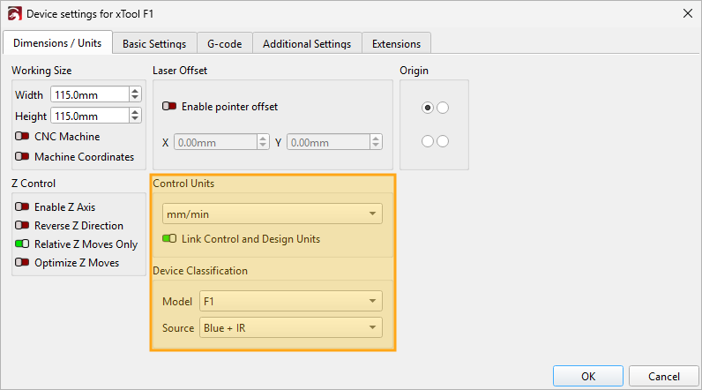Disable Relative Z Moves Only switch
The height and width of the screenshot is (390, 702).
tap(22, 244)
